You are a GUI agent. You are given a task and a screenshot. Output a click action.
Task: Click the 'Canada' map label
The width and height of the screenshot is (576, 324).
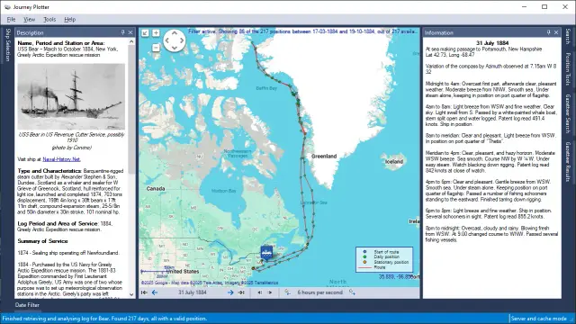pos(156,189)
